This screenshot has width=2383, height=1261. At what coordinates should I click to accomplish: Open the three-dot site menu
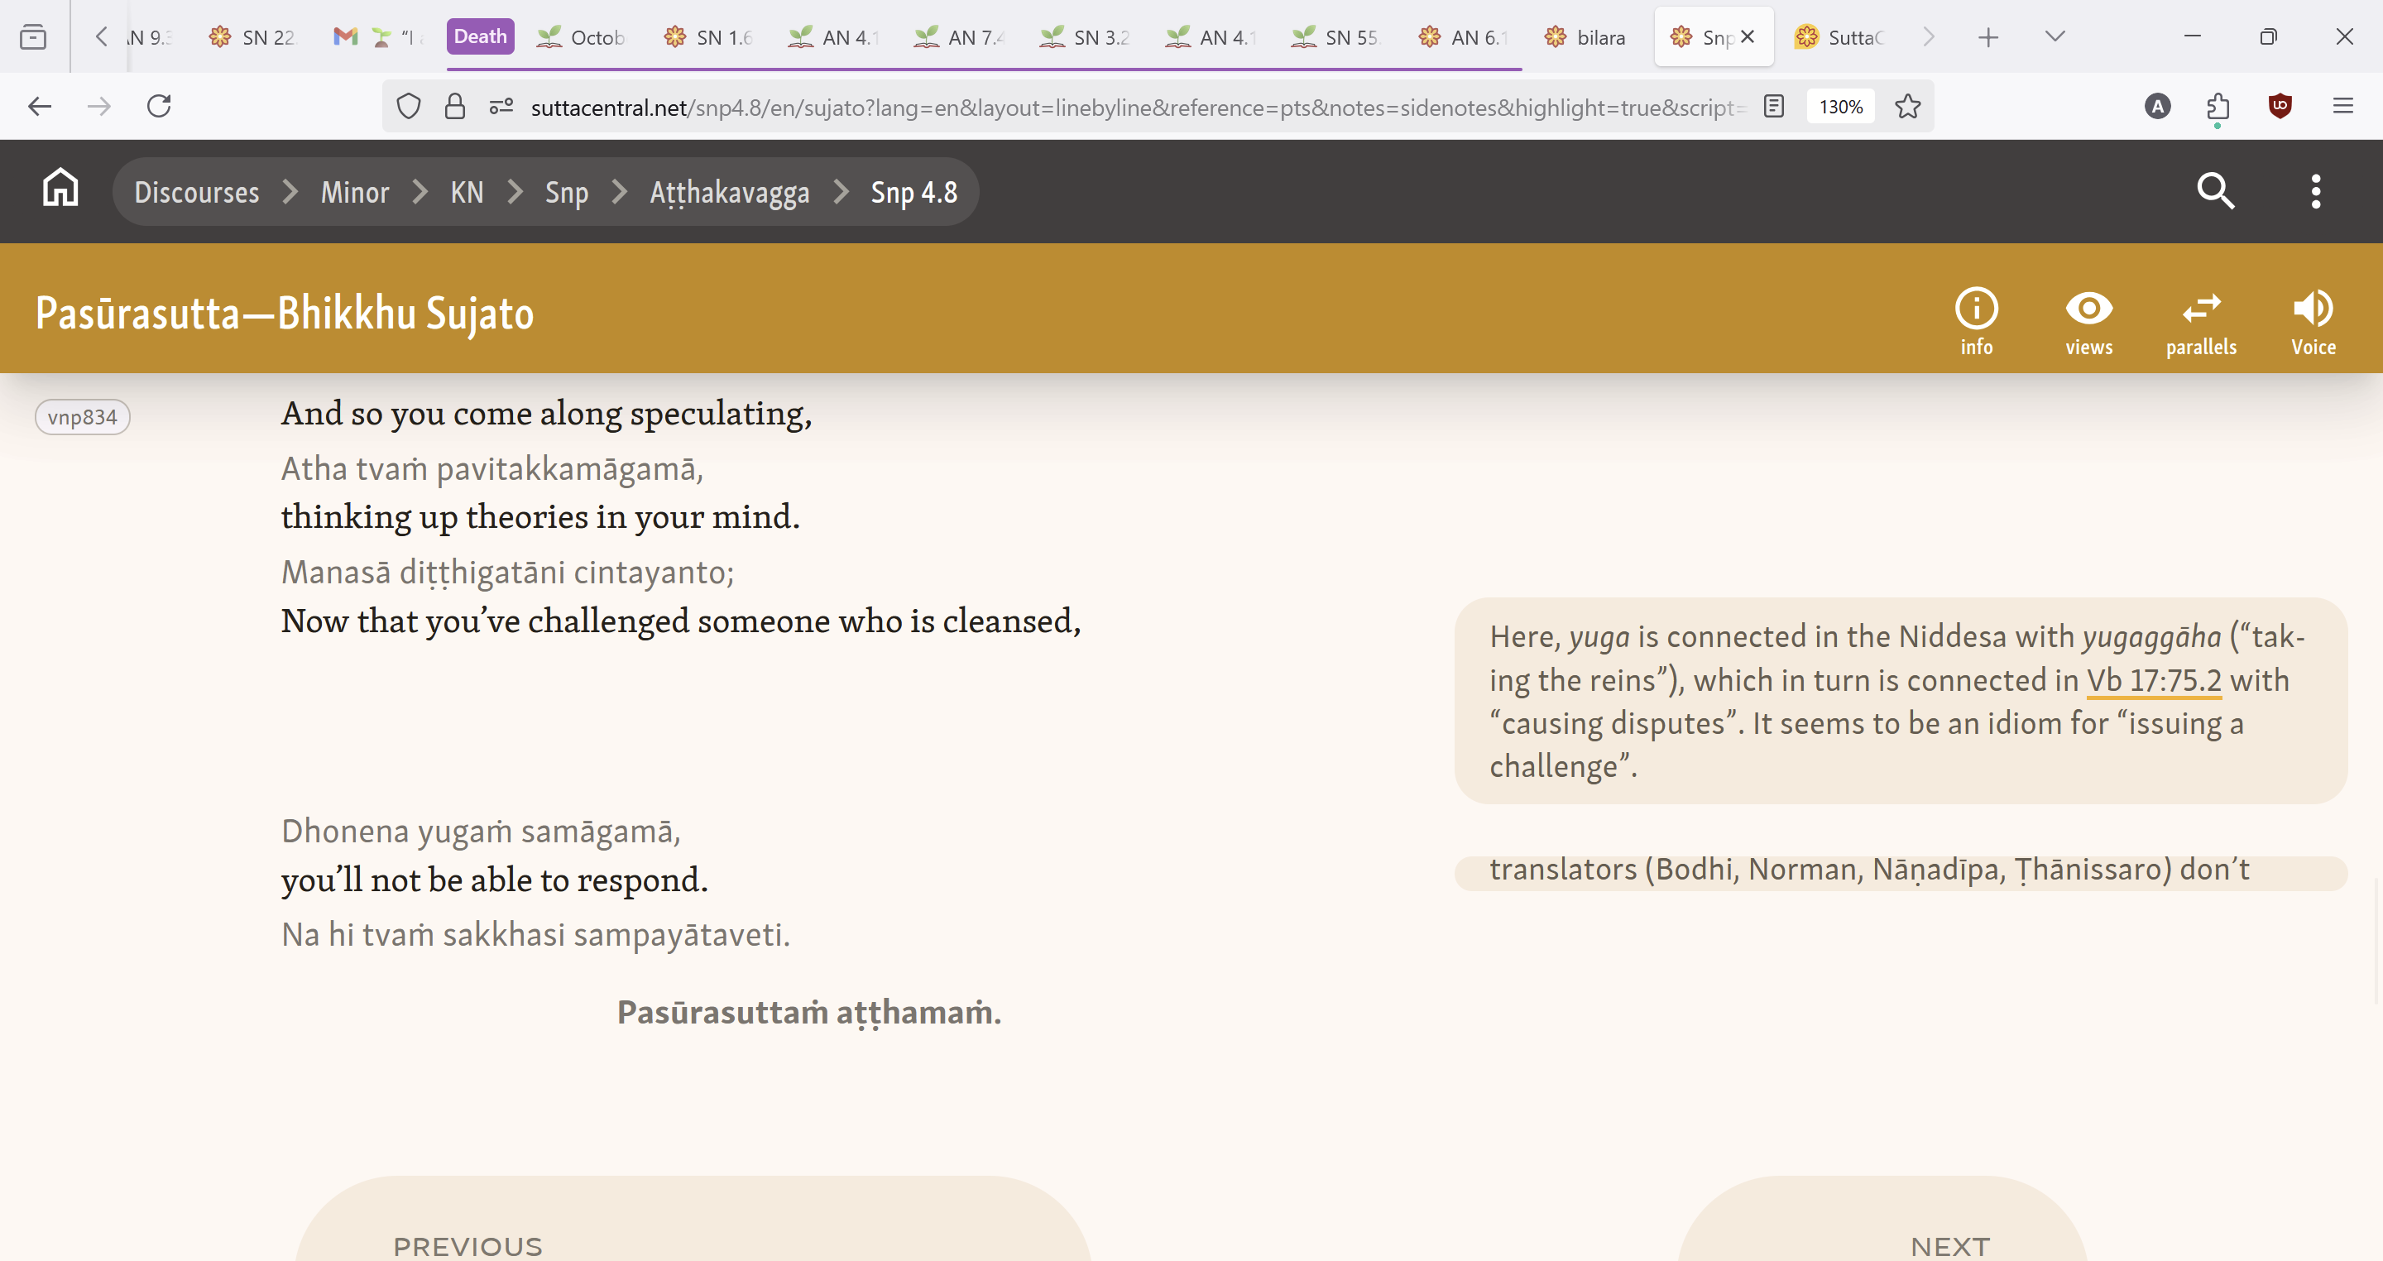pyautogui.click(x=2315, y=191)
